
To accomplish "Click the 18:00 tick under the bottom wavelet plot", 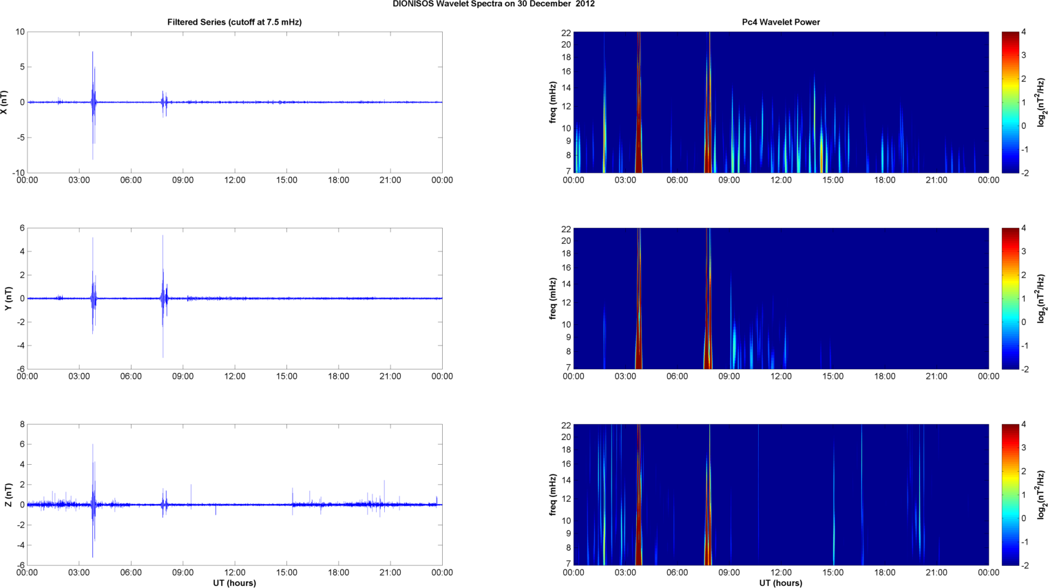I will 885,572.
